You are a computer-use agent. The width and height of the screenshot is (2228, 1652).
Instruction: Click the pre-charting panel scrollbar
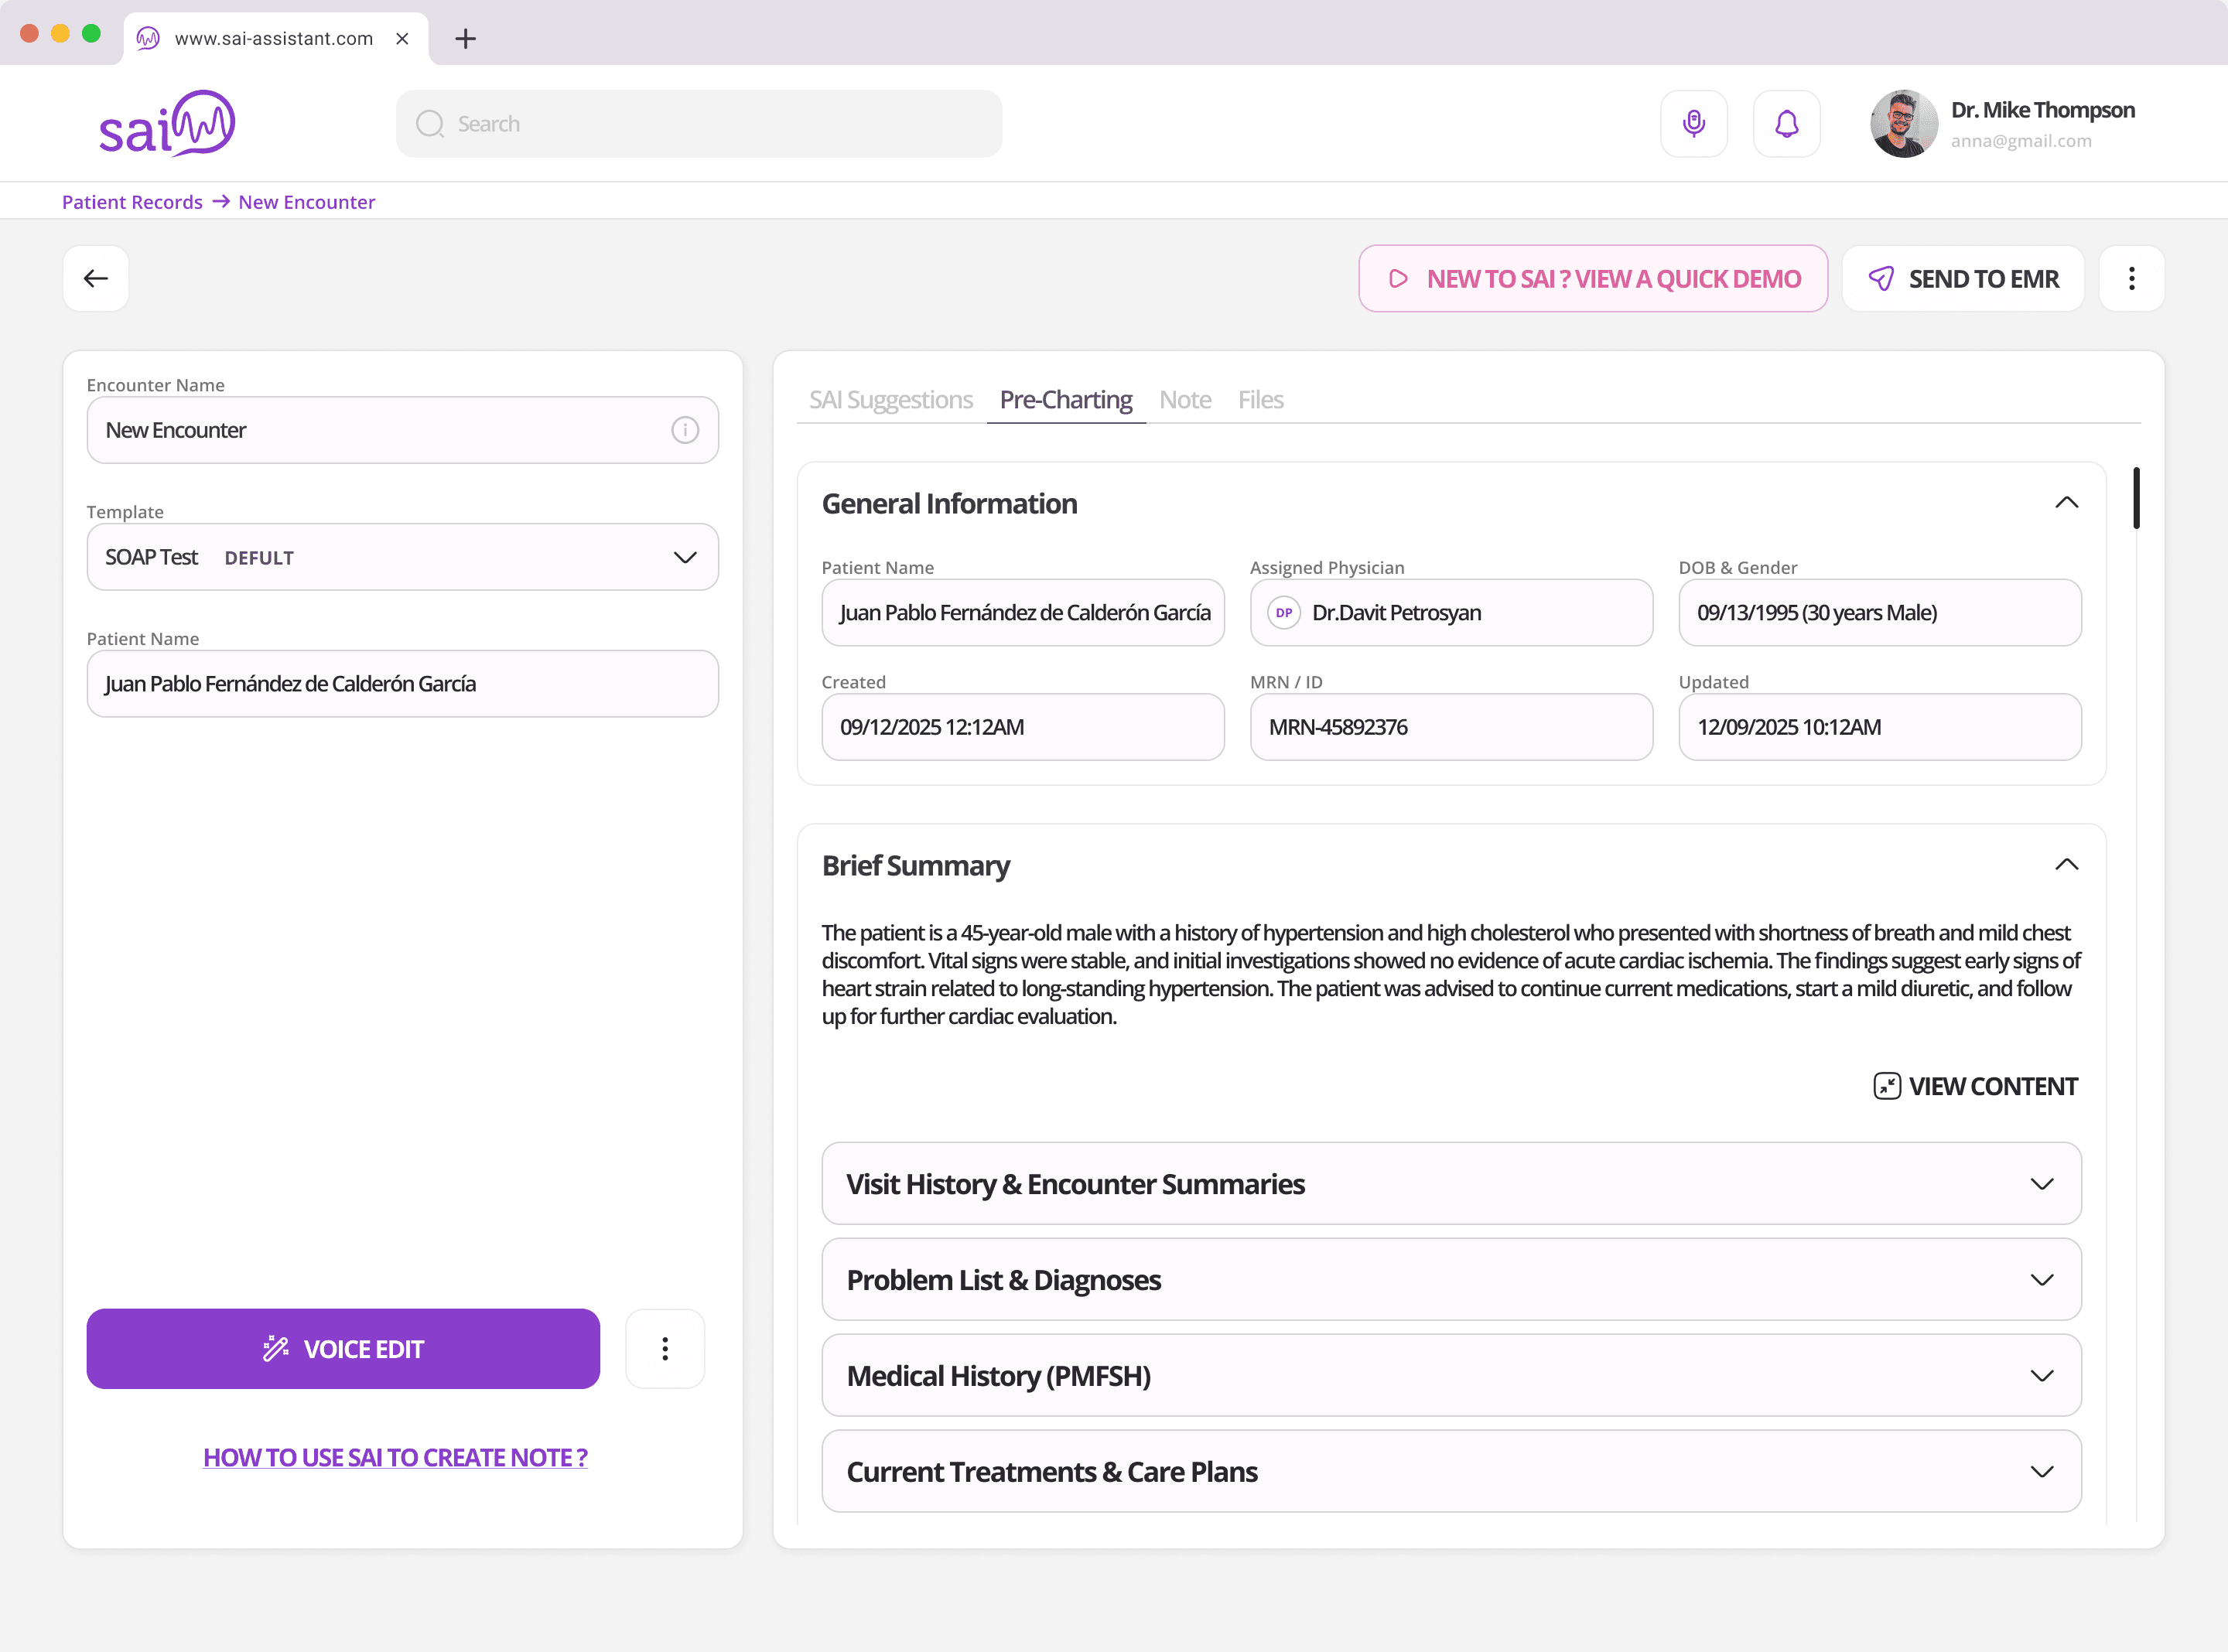(2136, 498)
